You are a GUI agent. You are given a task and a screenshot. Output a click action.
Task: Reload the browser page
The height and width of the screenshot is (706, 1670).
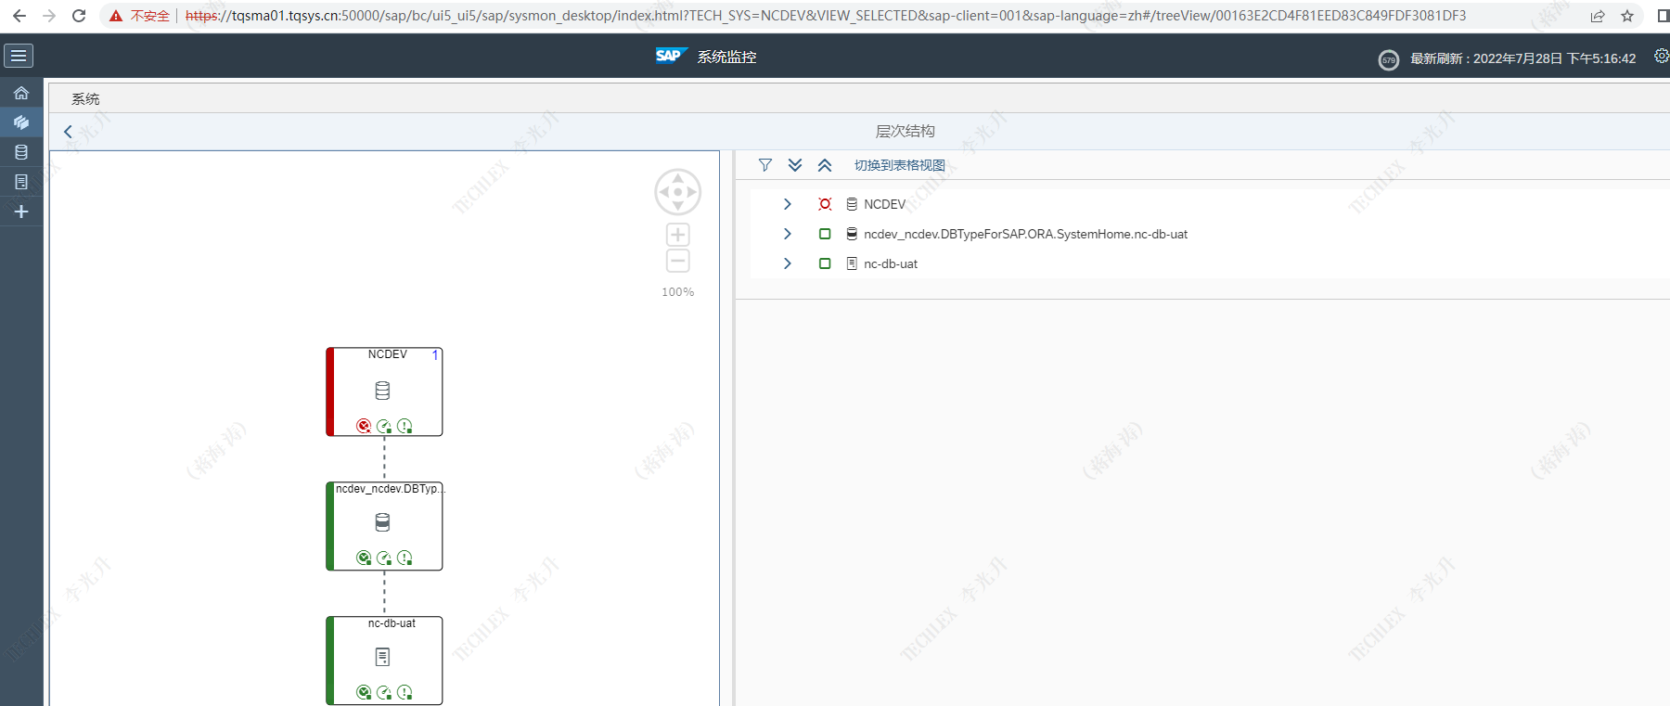[x=79, y=16]
